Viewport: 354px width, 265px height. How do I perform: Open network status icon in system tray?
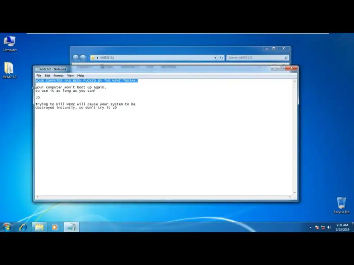pyautogui.click(x=323, y=227)
